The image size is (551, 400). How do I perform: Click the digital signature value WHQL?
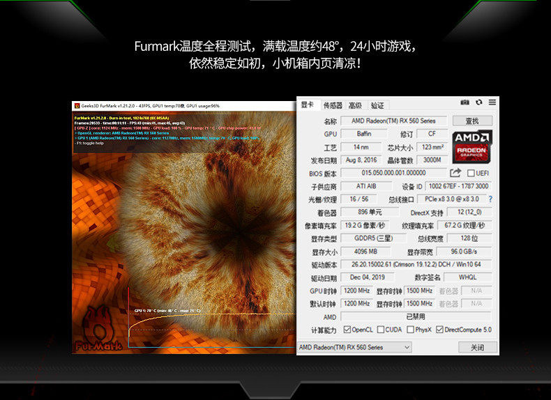click(x=468, y=277)
